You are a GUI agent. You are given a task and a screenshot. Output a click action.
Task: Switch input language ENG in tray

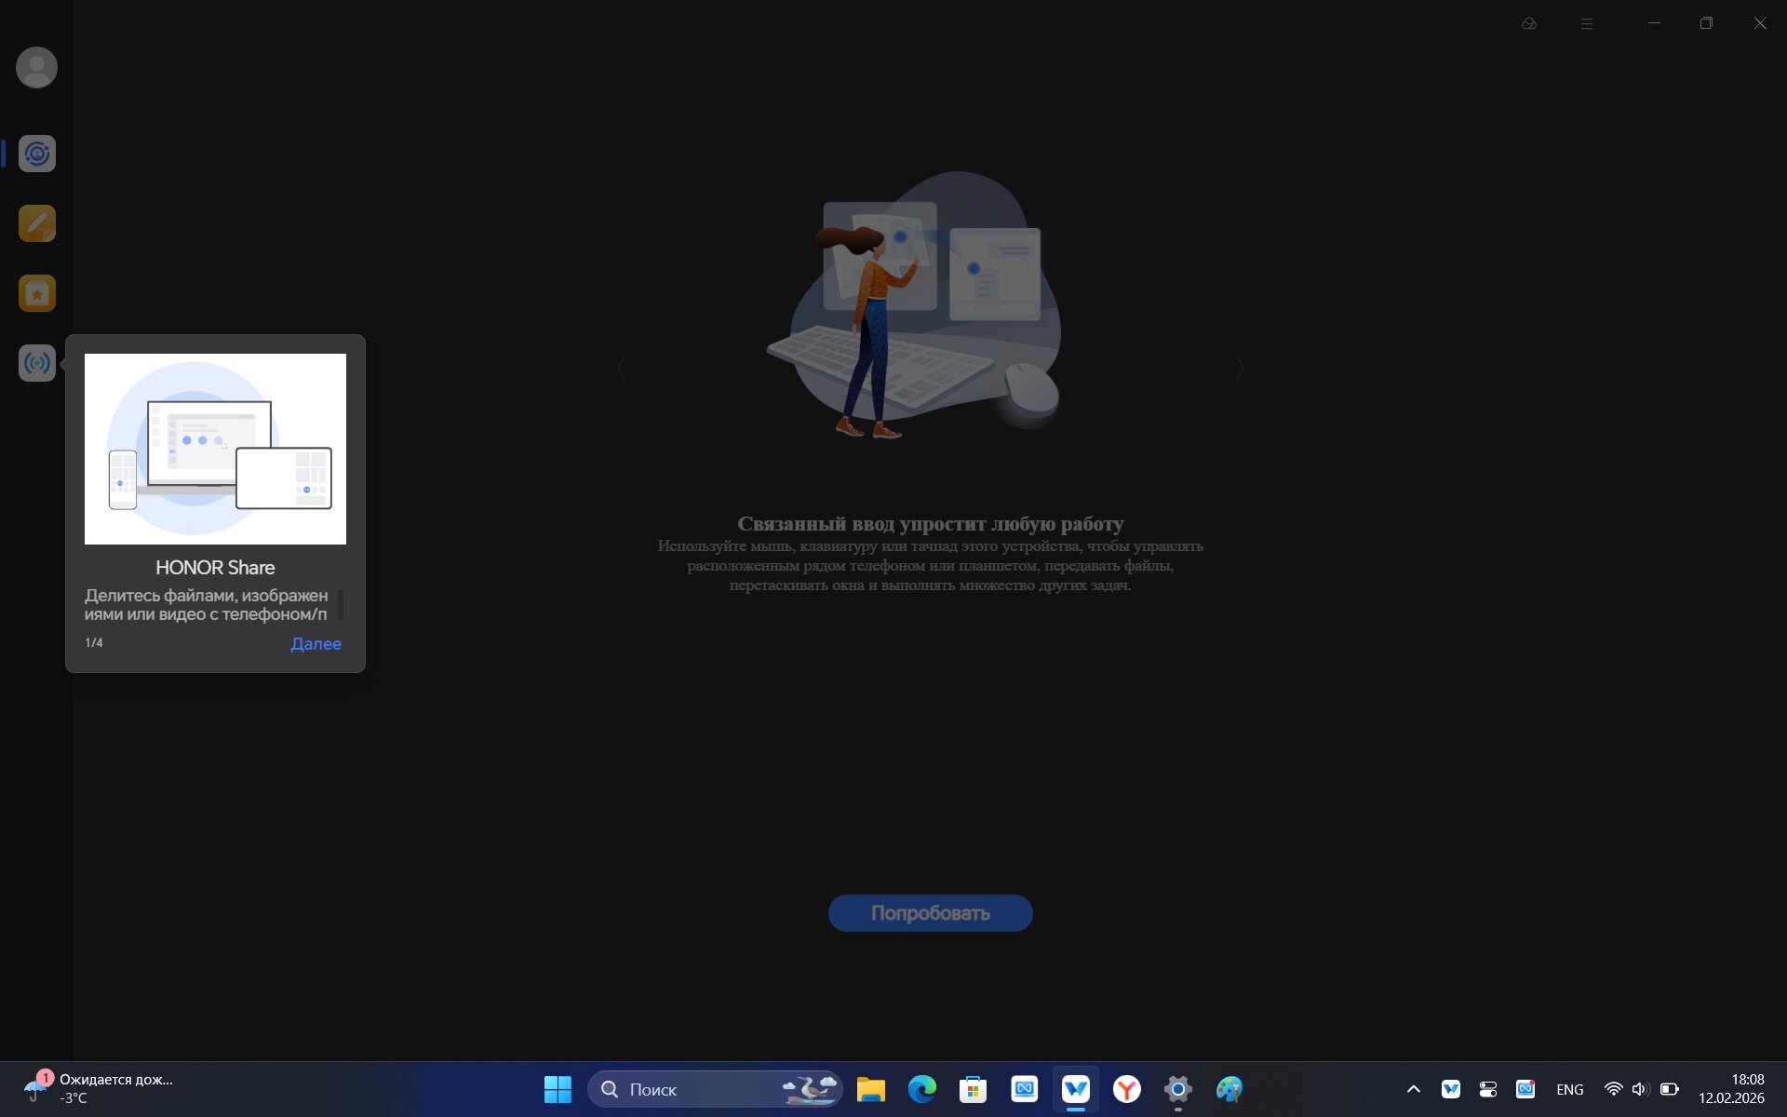click(1569, 1089)
